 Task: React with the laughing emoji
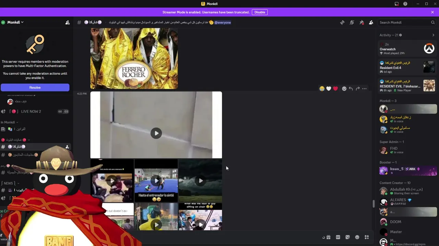click(x=322, y=88)
